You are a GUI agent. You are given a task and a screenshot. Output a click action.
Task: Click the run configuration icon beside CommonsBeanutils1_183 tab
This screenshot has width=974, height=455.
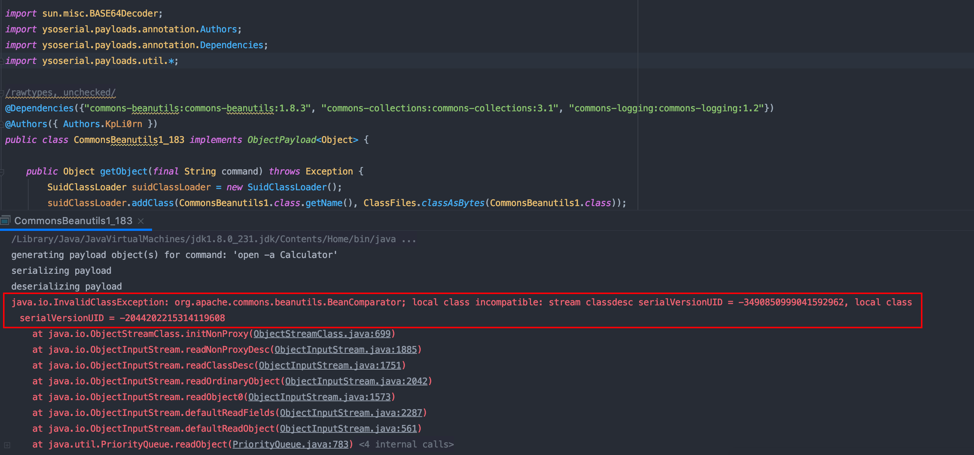point(5,220)
